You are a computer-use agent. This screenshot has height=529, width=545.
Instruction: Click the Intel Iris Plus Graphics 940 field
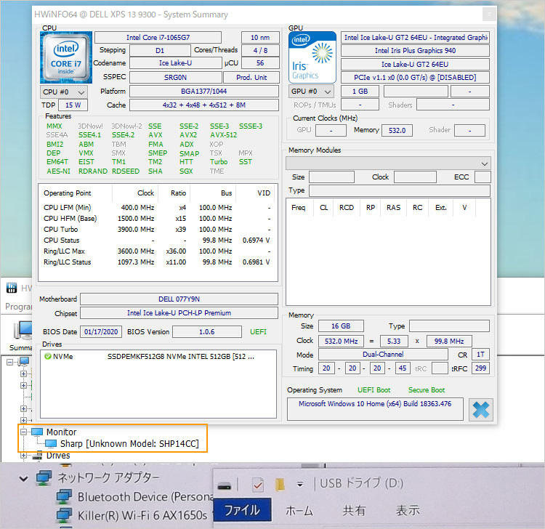pyautogui.click(x=415, y=51)
